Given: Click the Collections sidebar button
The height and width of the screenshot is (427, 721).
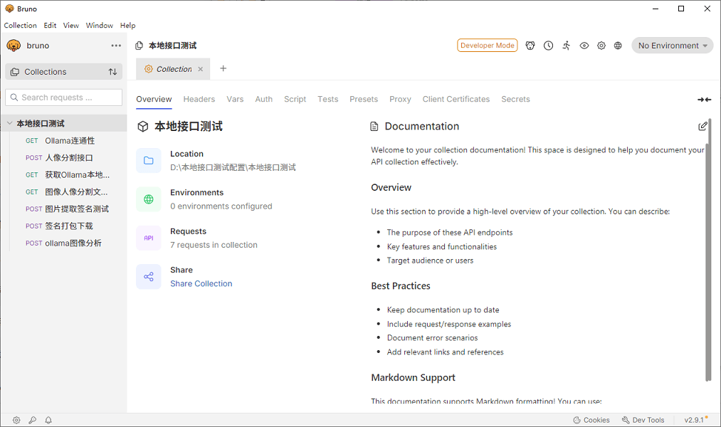Looking at the screenshot, I should point(64,72).
